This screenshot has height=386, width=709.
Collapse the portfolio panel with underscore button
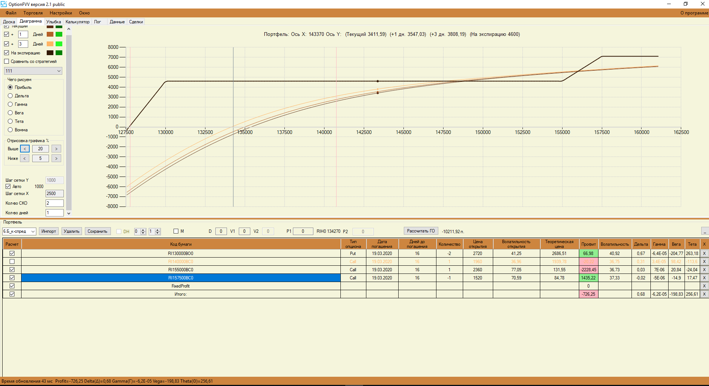(x=705, y=231)
